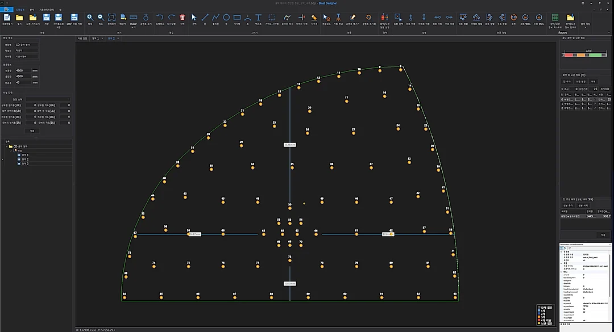Image resolution: width=614 pixels, height=332 pixels.
Task: Save project with floppy disk icon
Action: tap(46, 18)
